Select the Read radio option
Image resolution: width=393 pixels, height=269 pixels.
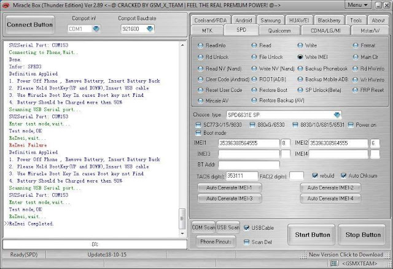[261, 45]
